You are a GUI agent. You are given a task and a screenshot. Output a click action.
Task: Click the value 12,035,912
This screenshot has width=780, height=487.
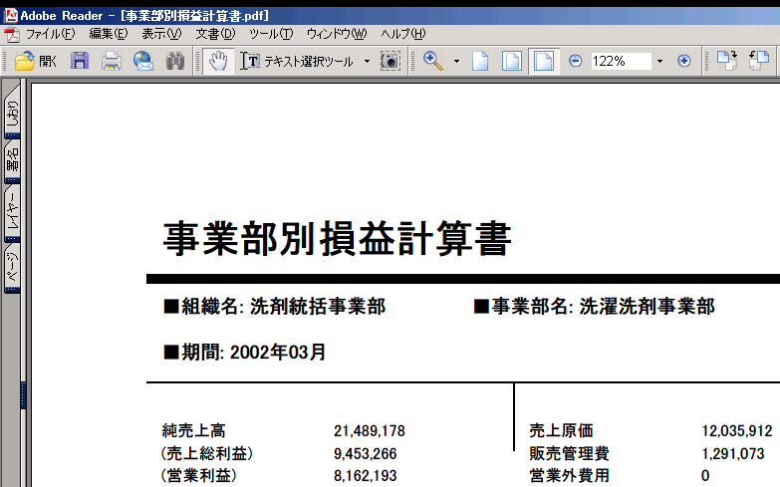click(737, 431)
